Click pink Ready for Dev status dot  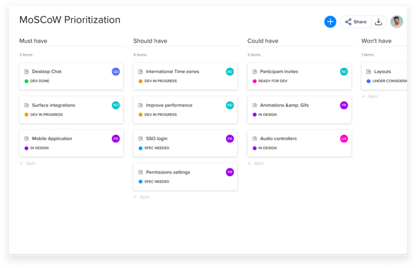tap(255, 81)
